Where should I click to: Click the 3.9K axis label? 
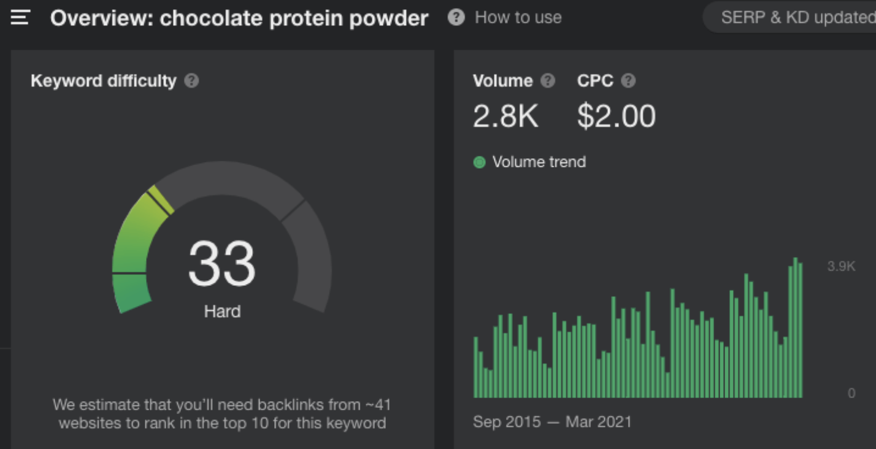tap(840, 266)
